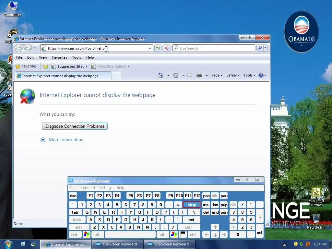This screenshot has width=332, height=249.
Task: Click the Read Mail envelope icon
Action: (x=190, y=75)
